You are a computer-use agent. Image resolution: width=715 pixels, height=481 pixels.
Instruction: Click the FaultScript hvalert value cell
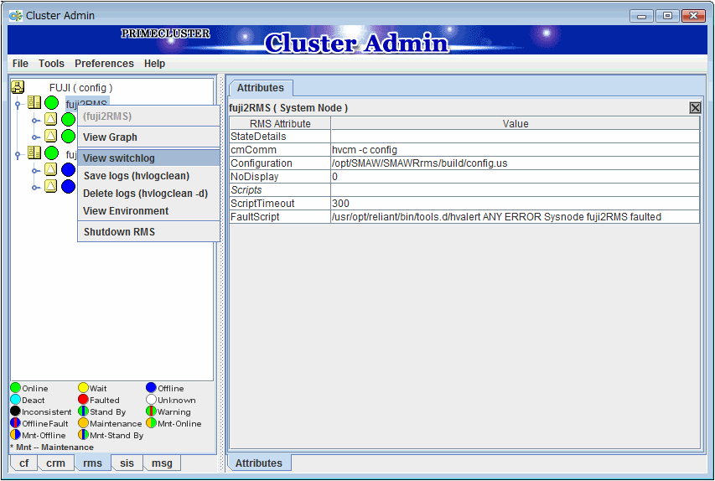516,216
